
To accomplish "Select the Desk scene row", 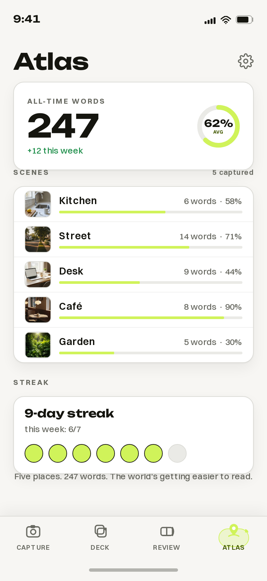I will [x=133, y=275].
